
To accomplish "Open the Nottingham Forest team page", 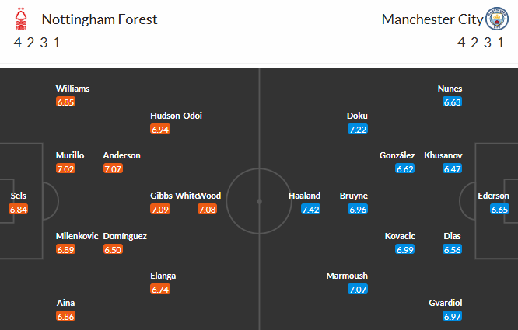I will point(99,19).
